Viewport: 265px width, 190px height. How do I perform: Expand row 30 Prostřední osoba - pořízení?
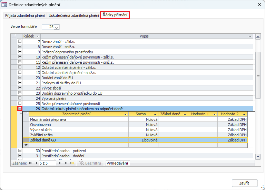tap(20, 150)
